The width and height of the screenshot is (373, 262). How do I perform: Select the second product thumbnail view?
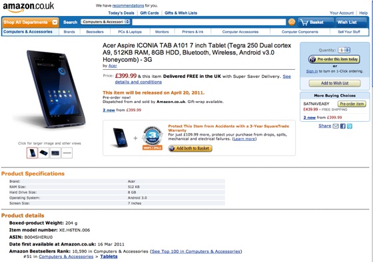pyautogui.click(x=44, y=153)
